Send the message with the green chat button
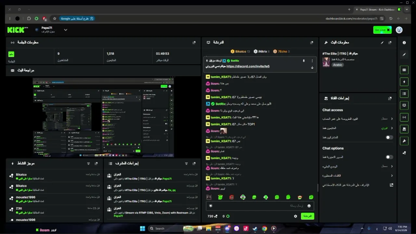Image resolution: width=416 pixels, height=234 pixels. pos(307,216)
